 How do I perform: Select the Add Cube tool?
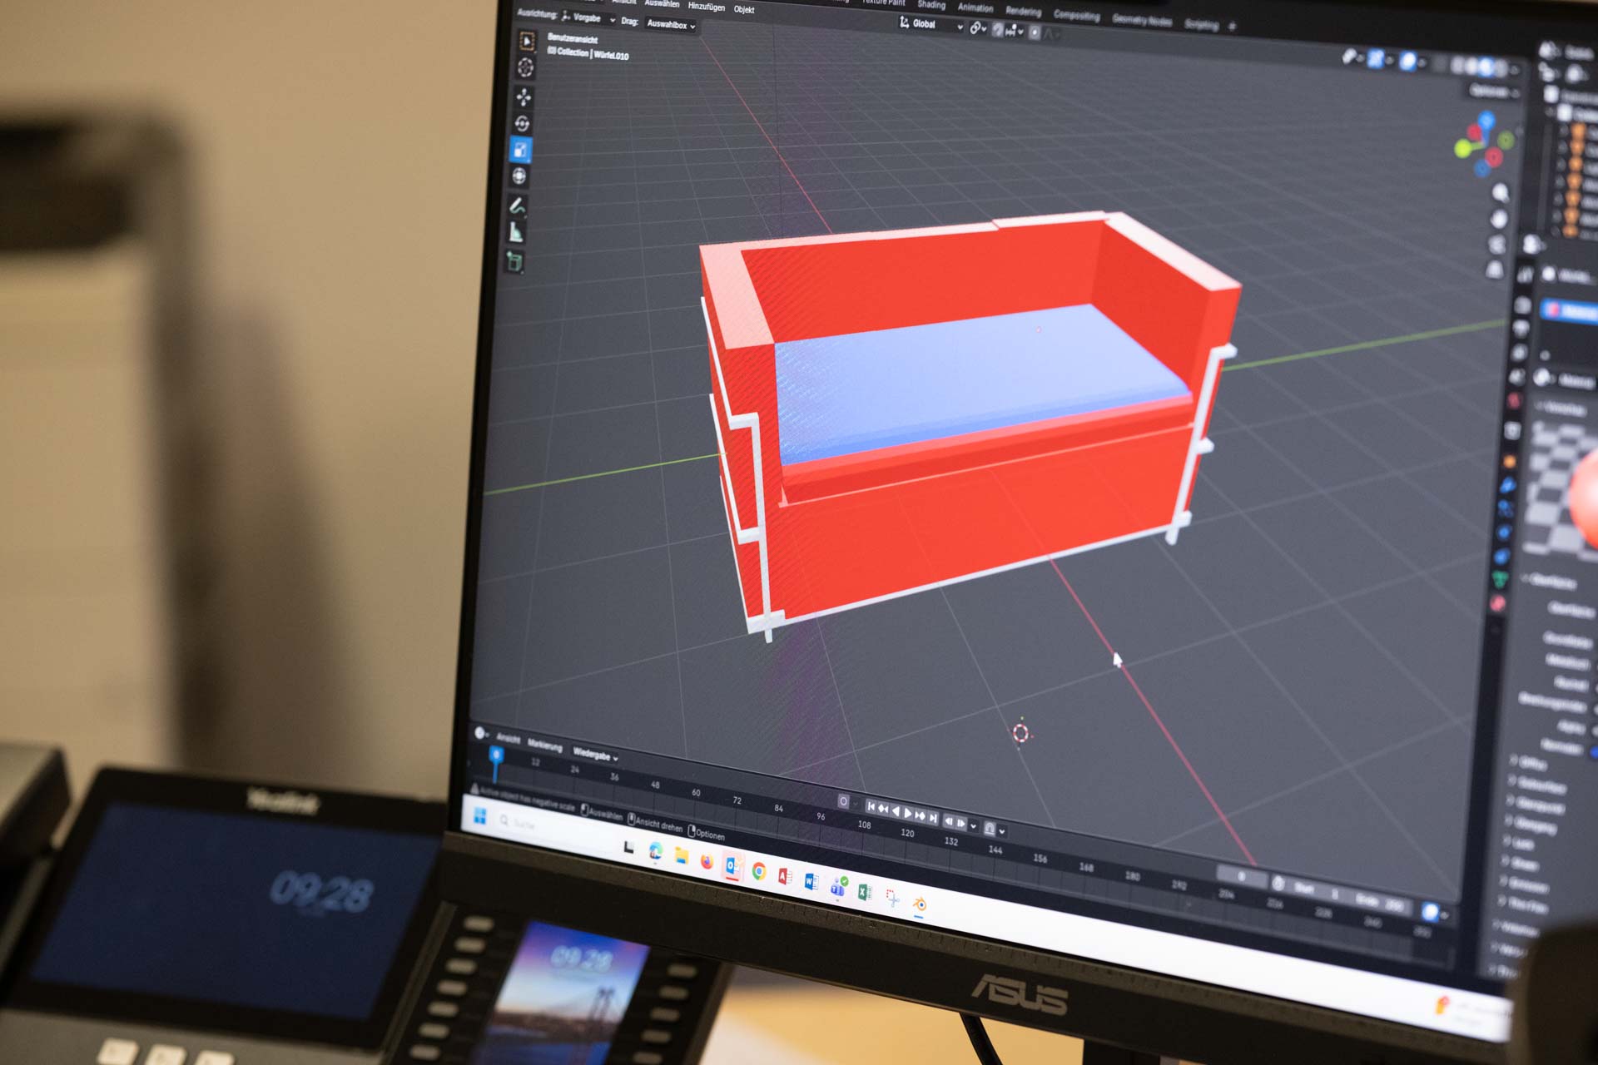pos(514,262)
